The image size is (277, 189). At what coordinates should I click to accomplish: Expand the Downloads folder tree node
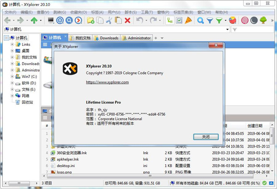click(12, 64)
